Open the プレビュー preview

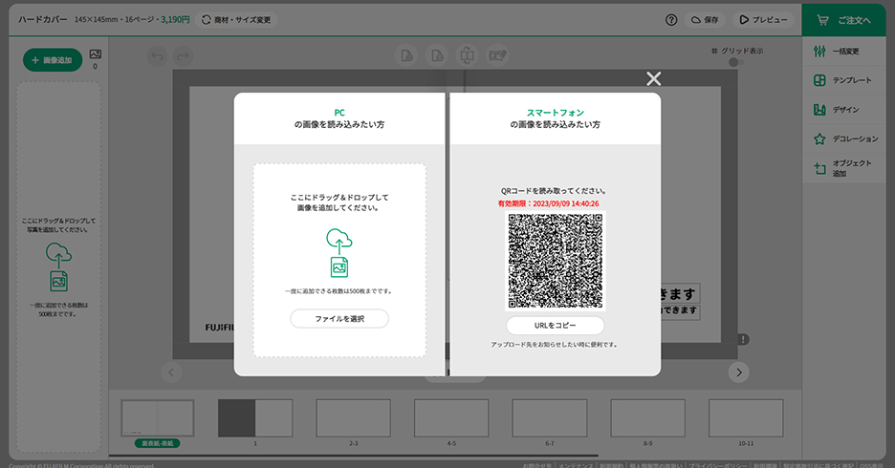[763, 20]
